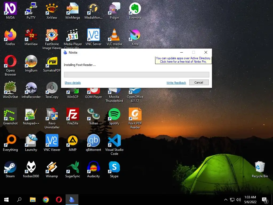
Task: Minimize the Ninite window
Action: click(181, 52)
